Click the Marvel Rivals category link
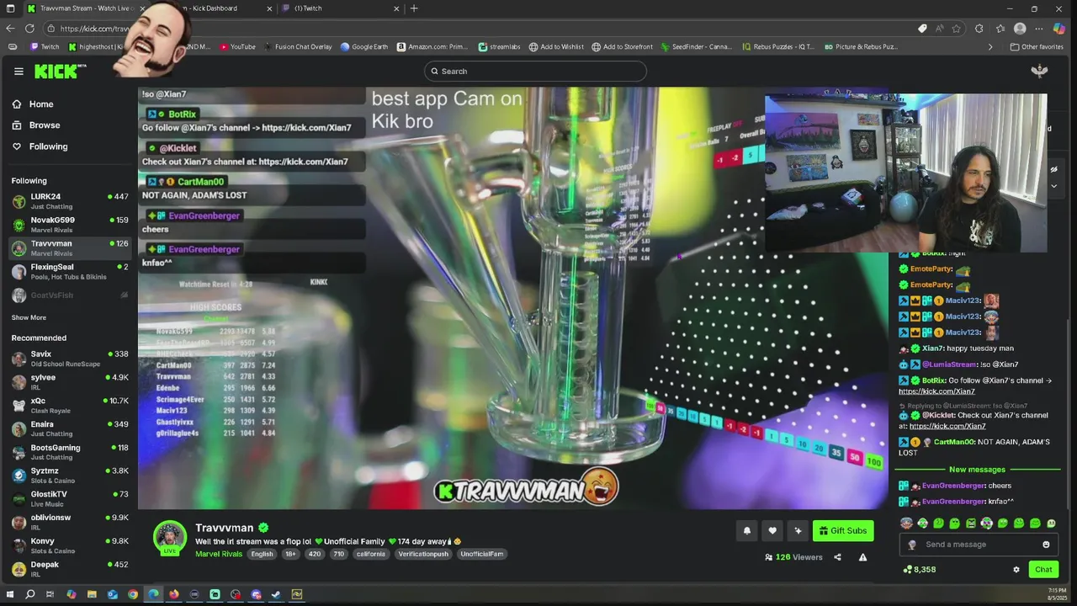1077x606 pixels. click(x=219, y=554)
